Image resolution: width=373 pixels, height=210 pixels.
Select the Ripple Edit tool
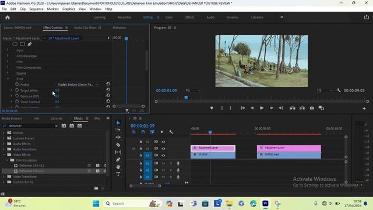point(118,138)
